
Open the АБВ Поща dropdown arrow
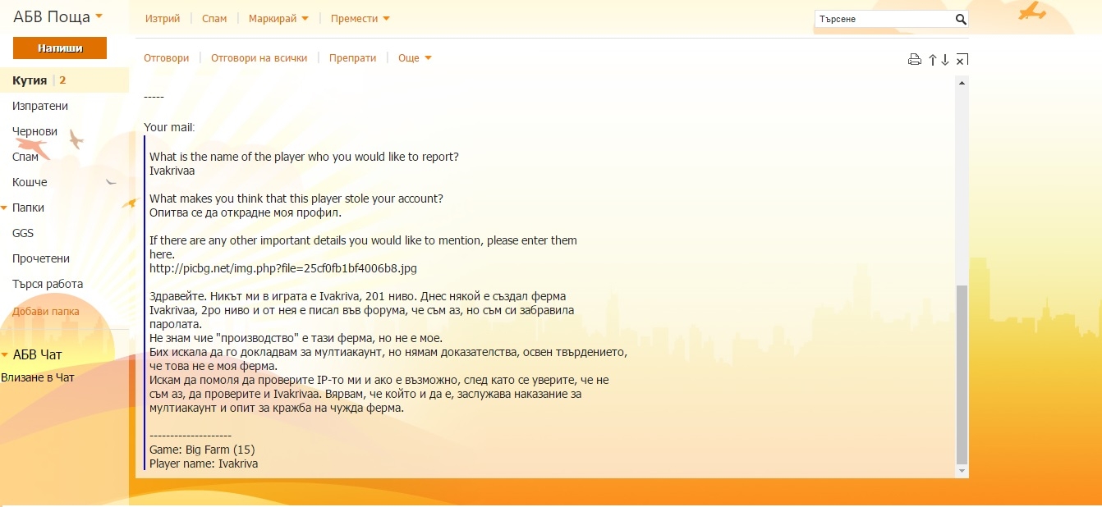pyautogui.click(x=99, y=16)
